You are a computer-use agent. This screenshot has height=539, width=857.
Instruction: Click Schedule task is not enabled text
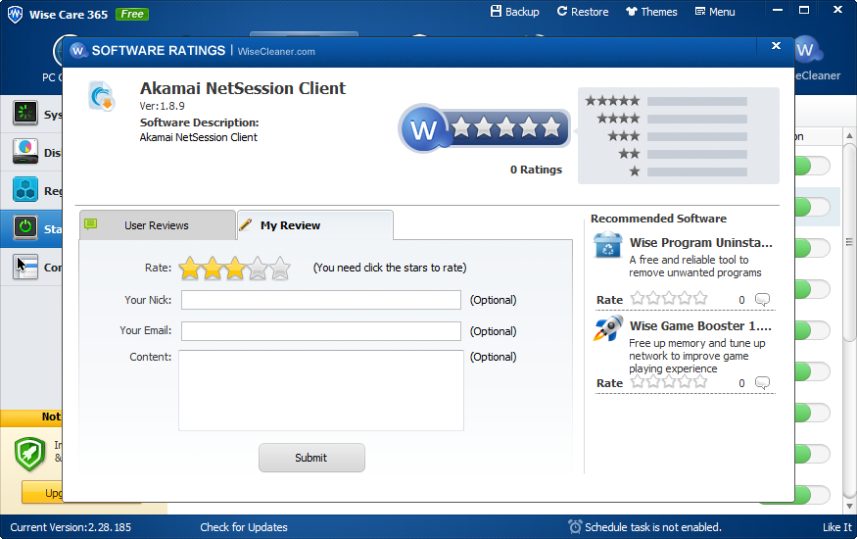[x=653, y=527]
